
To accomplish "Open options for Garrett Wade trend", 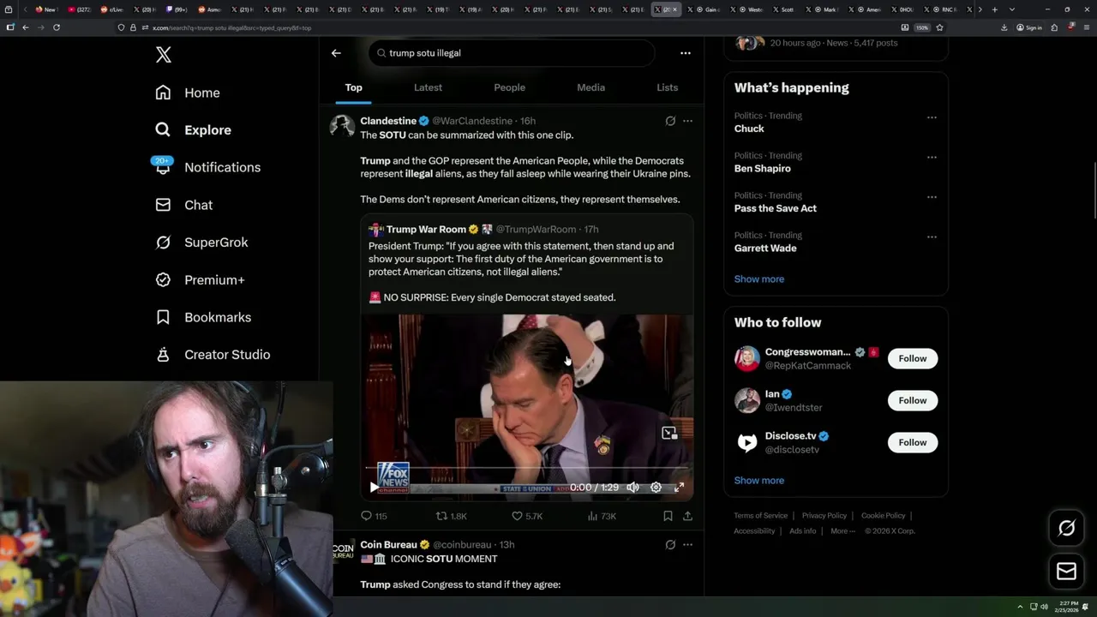I will (x=932, y=237).
